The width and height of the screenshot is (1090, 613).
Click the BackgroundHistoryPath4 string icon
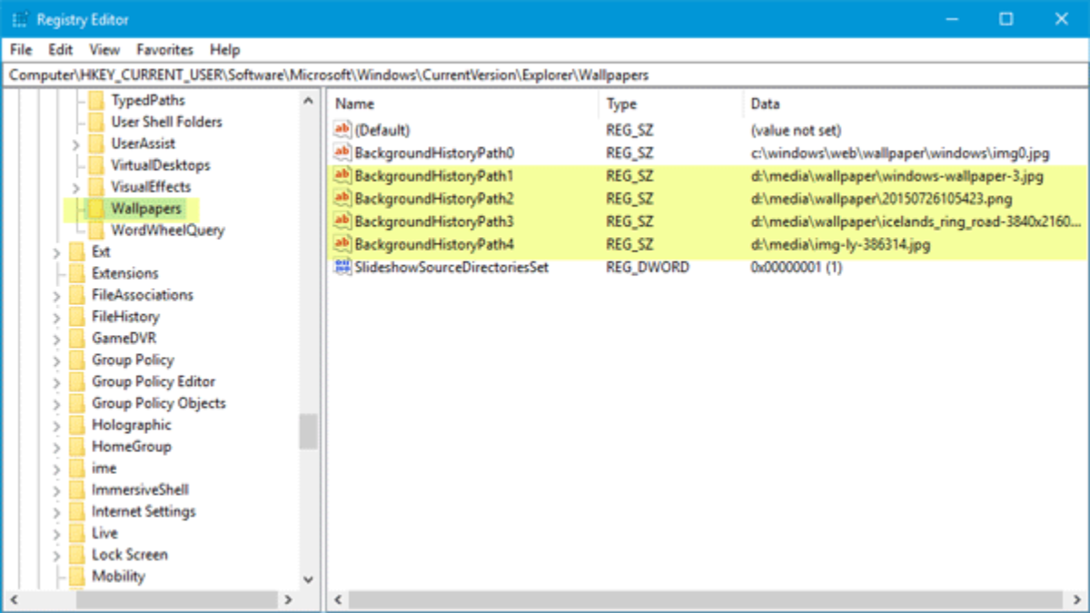pyautogui.click(x=342, y=243)
